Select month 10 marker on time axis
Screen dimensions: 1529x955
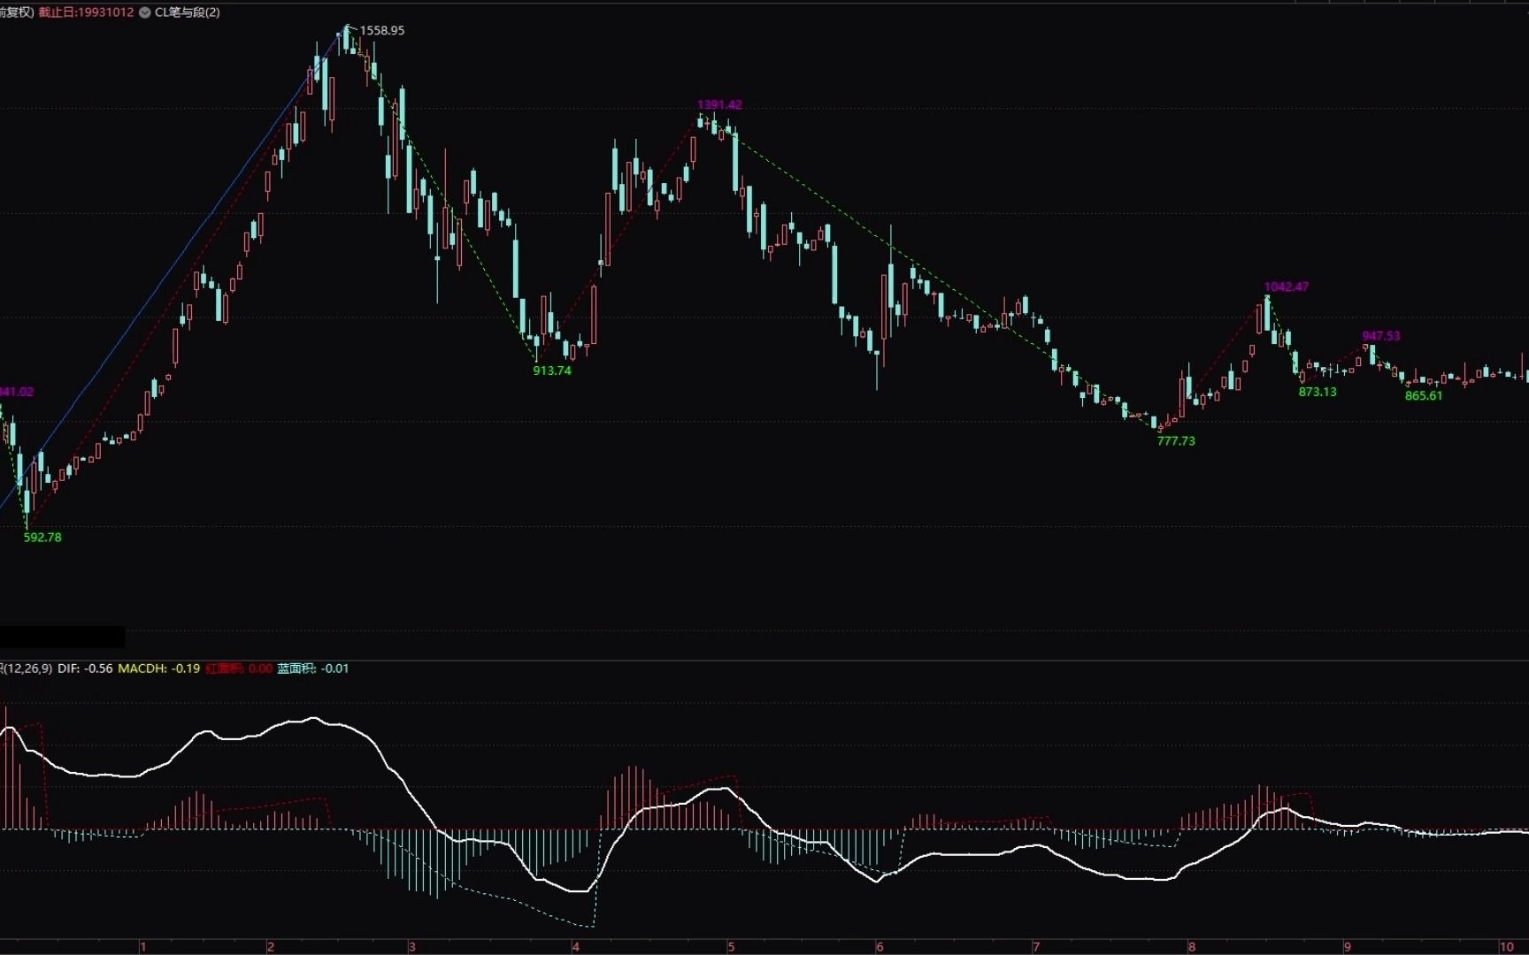click(x=1506, y=947)
